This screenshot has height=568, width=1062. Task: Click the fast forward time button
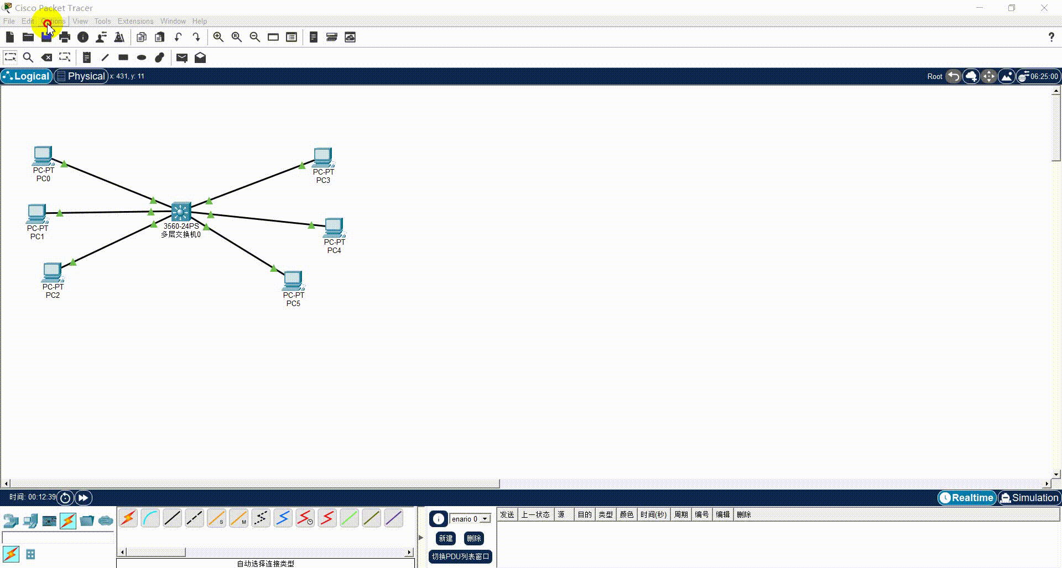click(x=83, y=498)
